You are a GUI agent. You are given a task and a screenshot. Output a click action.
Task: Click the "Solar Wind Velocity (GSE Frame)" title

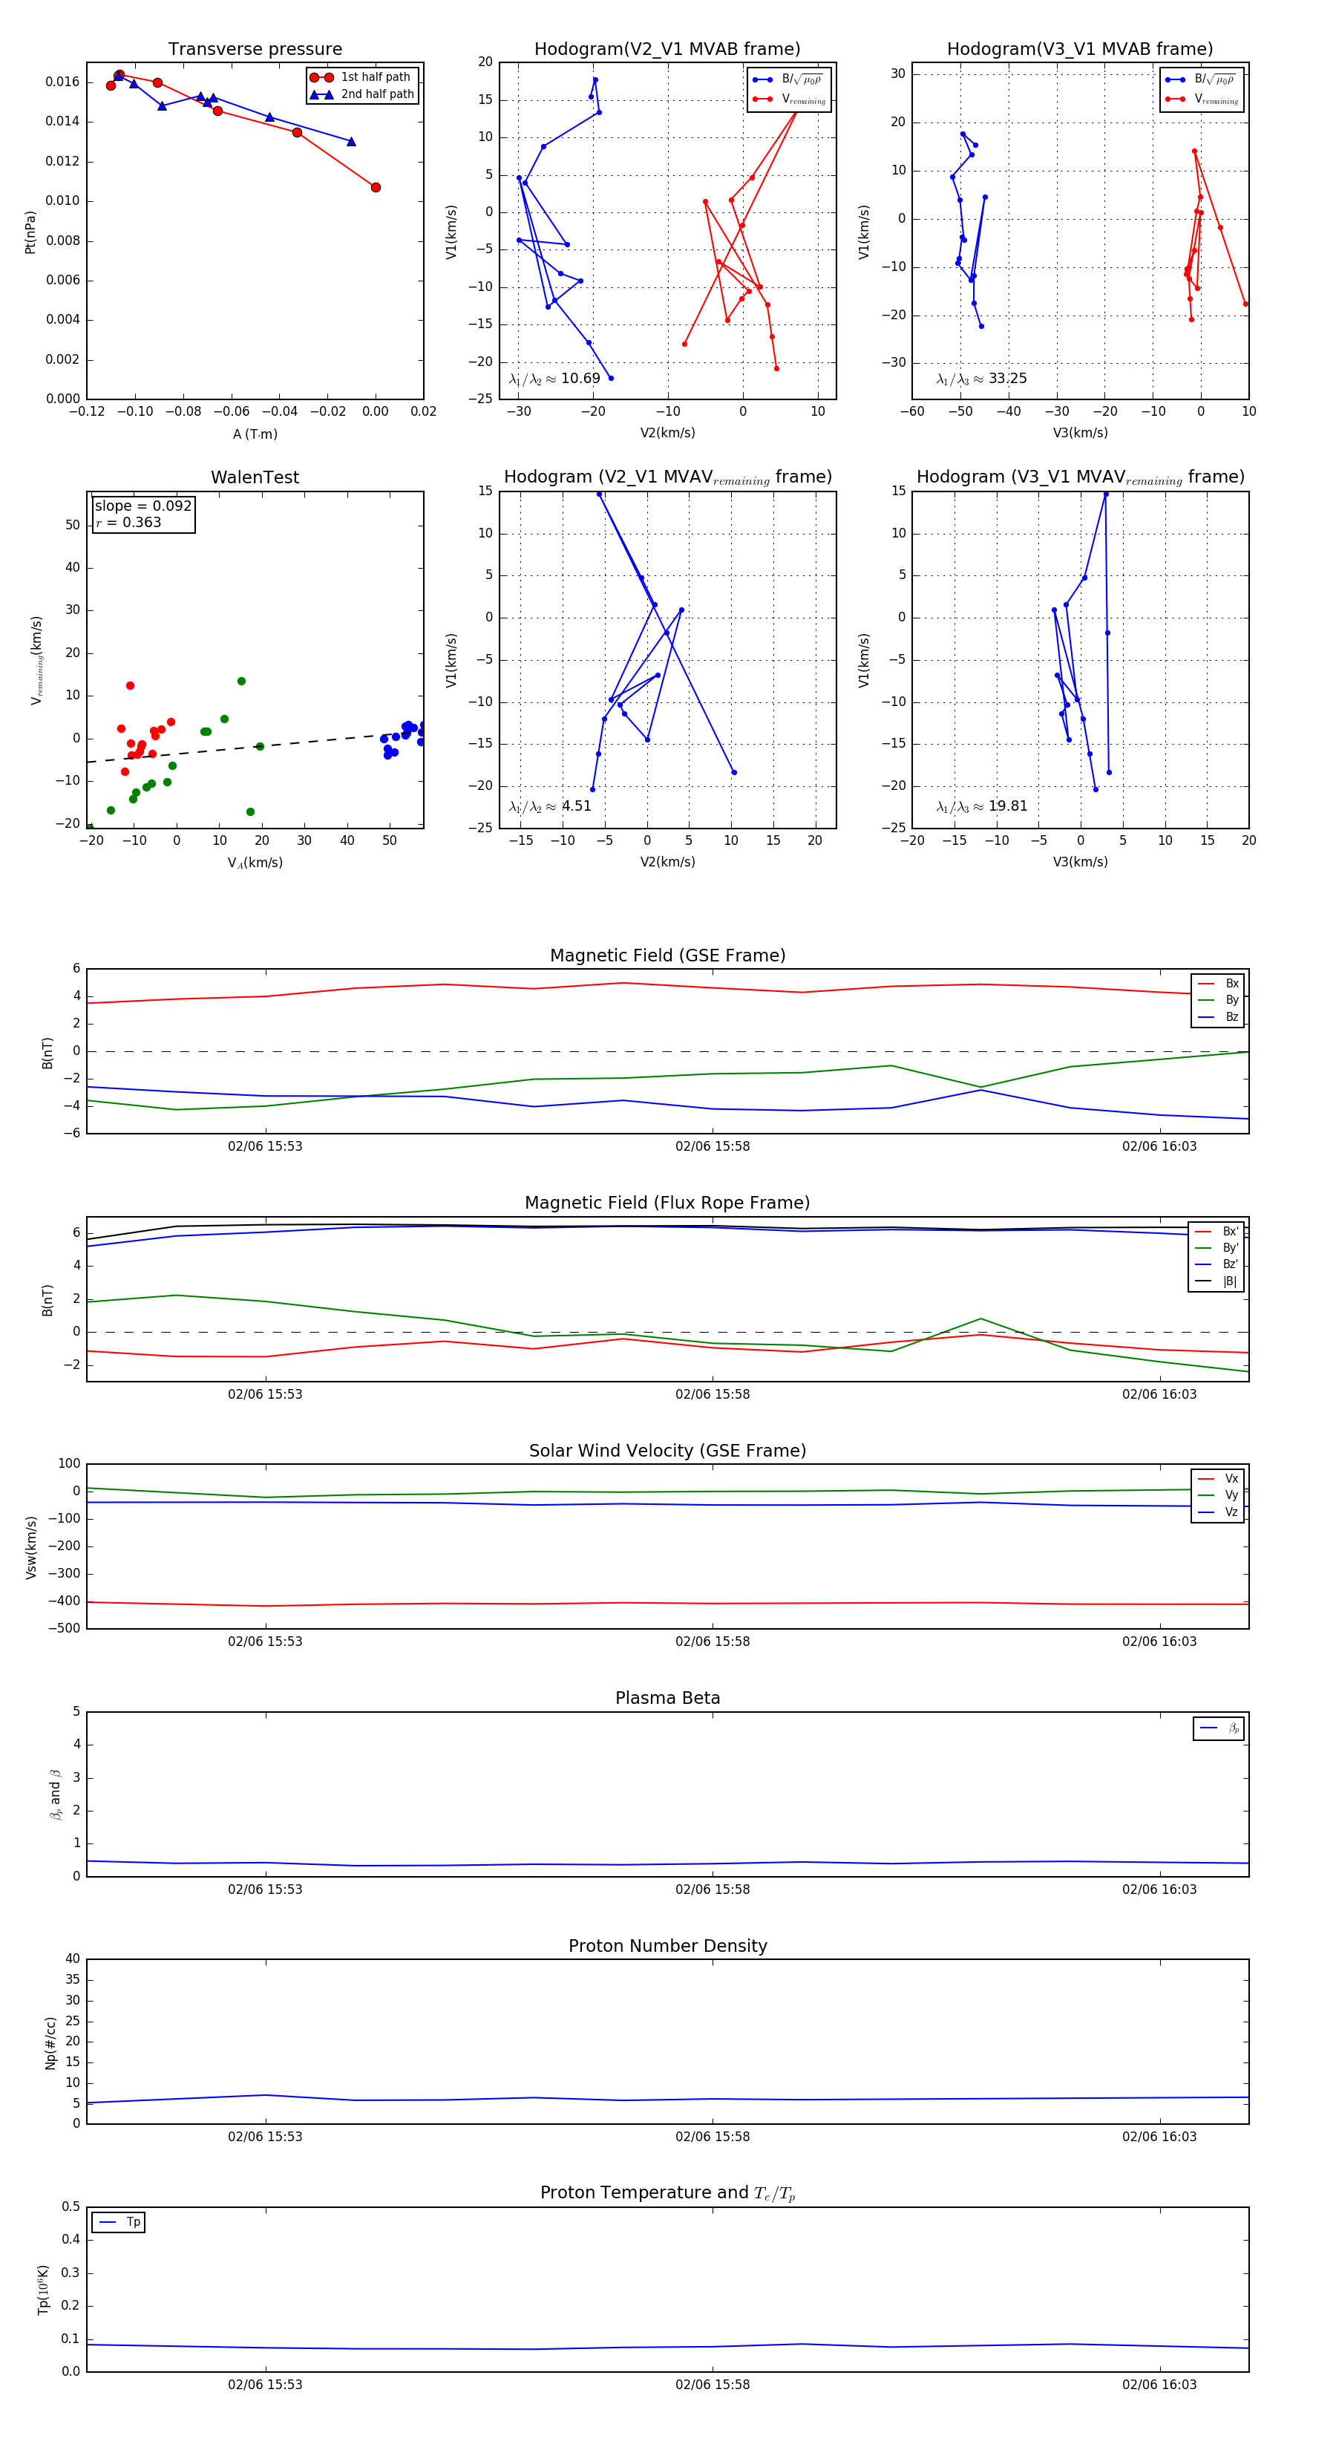click(667, 1451)
